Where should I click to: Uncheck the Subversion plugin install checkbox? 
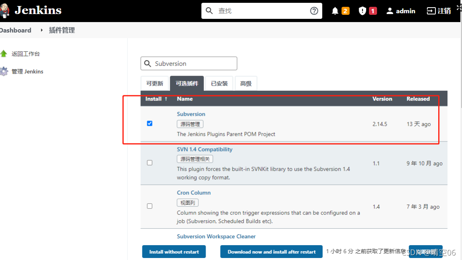[x=150, y=123]
